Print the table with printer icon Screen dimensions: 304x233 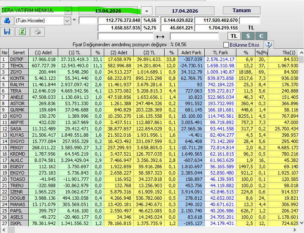pyautogui.click(x=38, y=32)
